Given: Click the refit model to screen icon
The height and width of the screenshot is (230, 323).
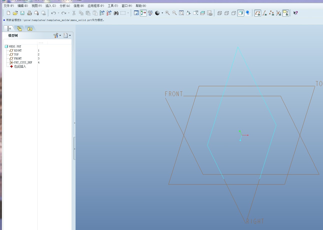Looking at the screenshot, I should tap(182, 13).
